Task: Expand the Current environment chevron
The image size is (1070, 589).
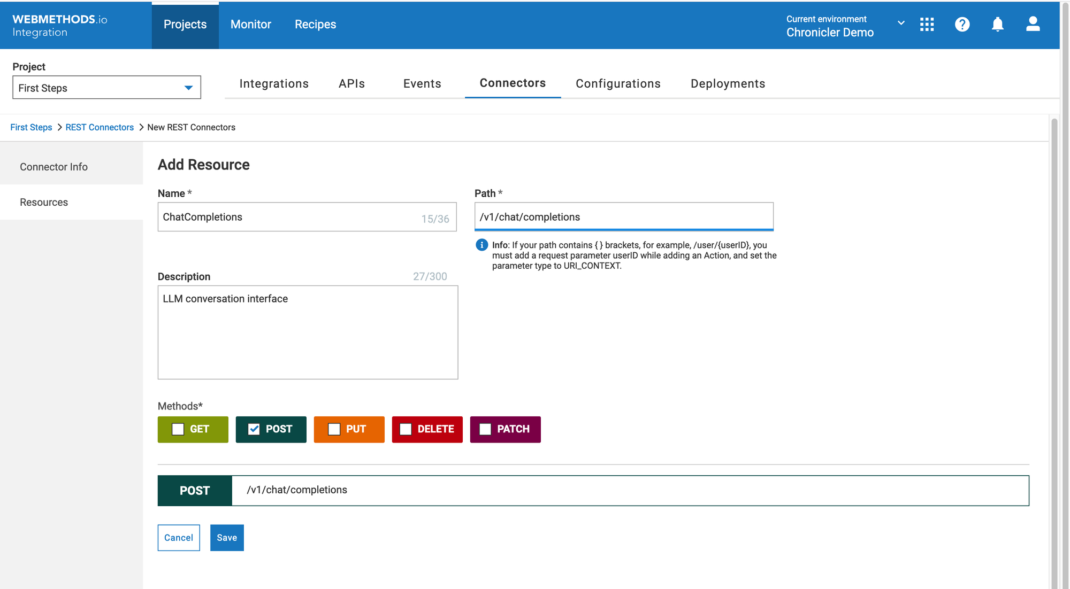Action: tap(901, 23)
